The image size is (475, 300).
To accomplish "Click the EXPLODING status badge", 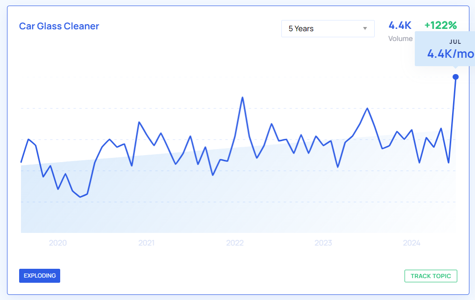I will [x=40, y=276].
